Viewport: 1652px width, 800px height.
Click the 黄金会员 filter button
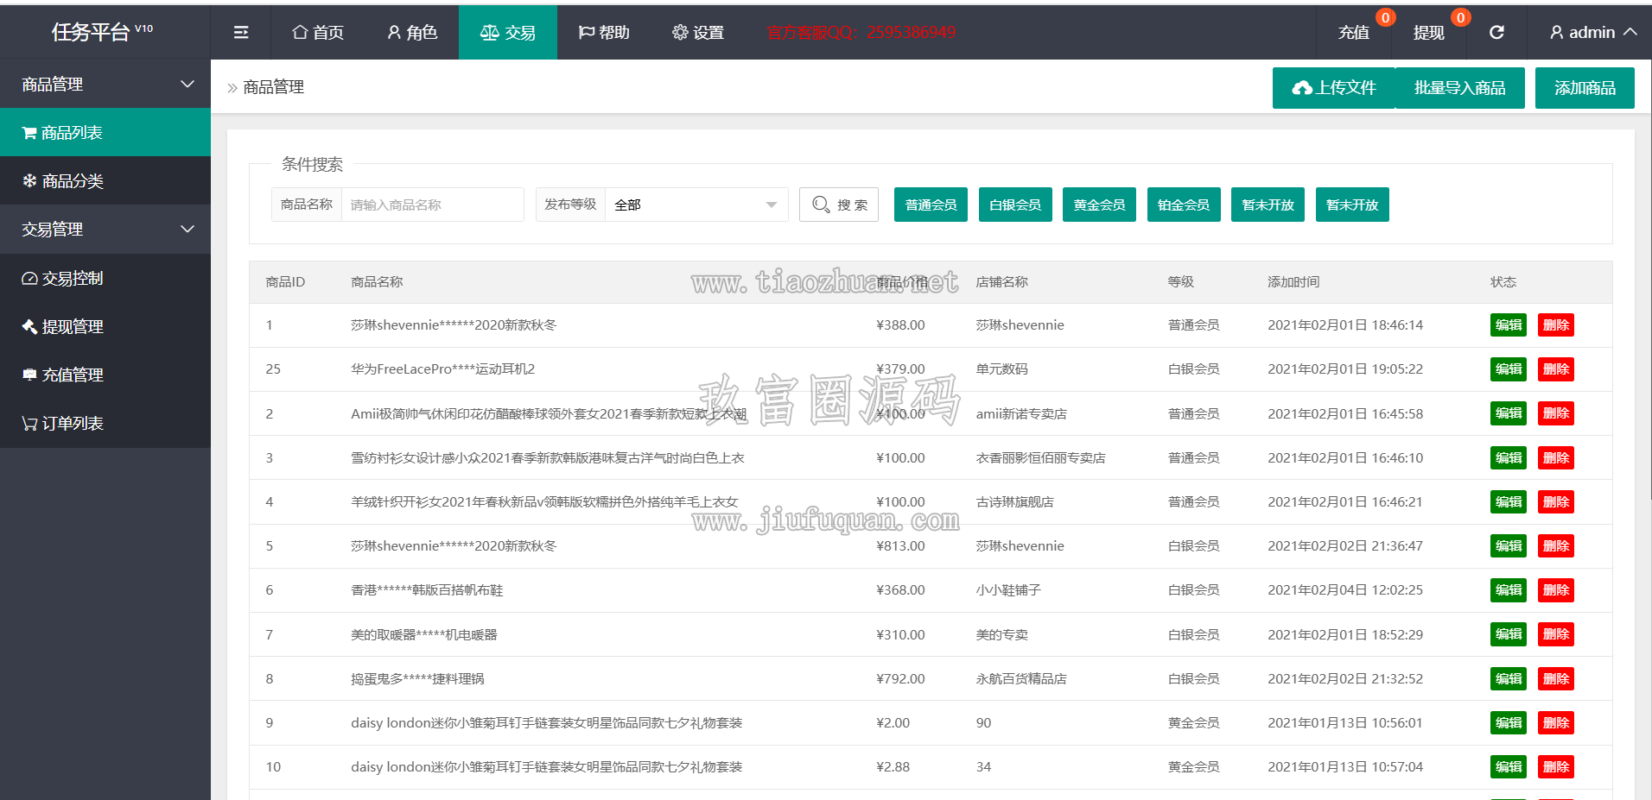tap(1099, 205)
